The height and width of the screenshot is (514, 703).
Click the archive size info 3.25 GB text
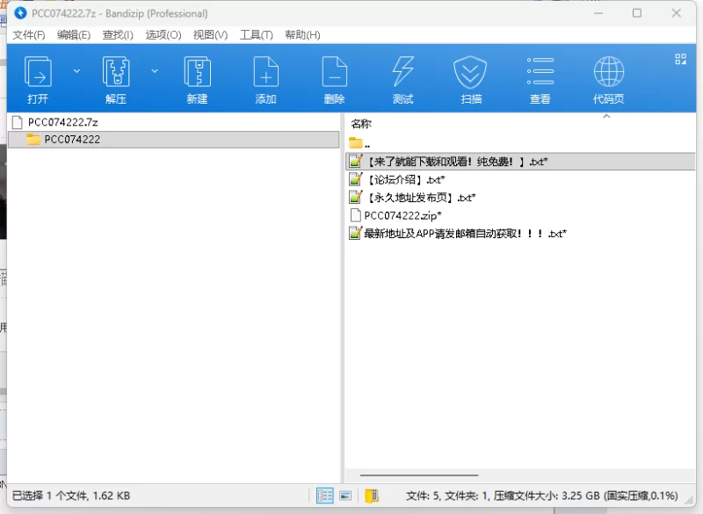541,496
